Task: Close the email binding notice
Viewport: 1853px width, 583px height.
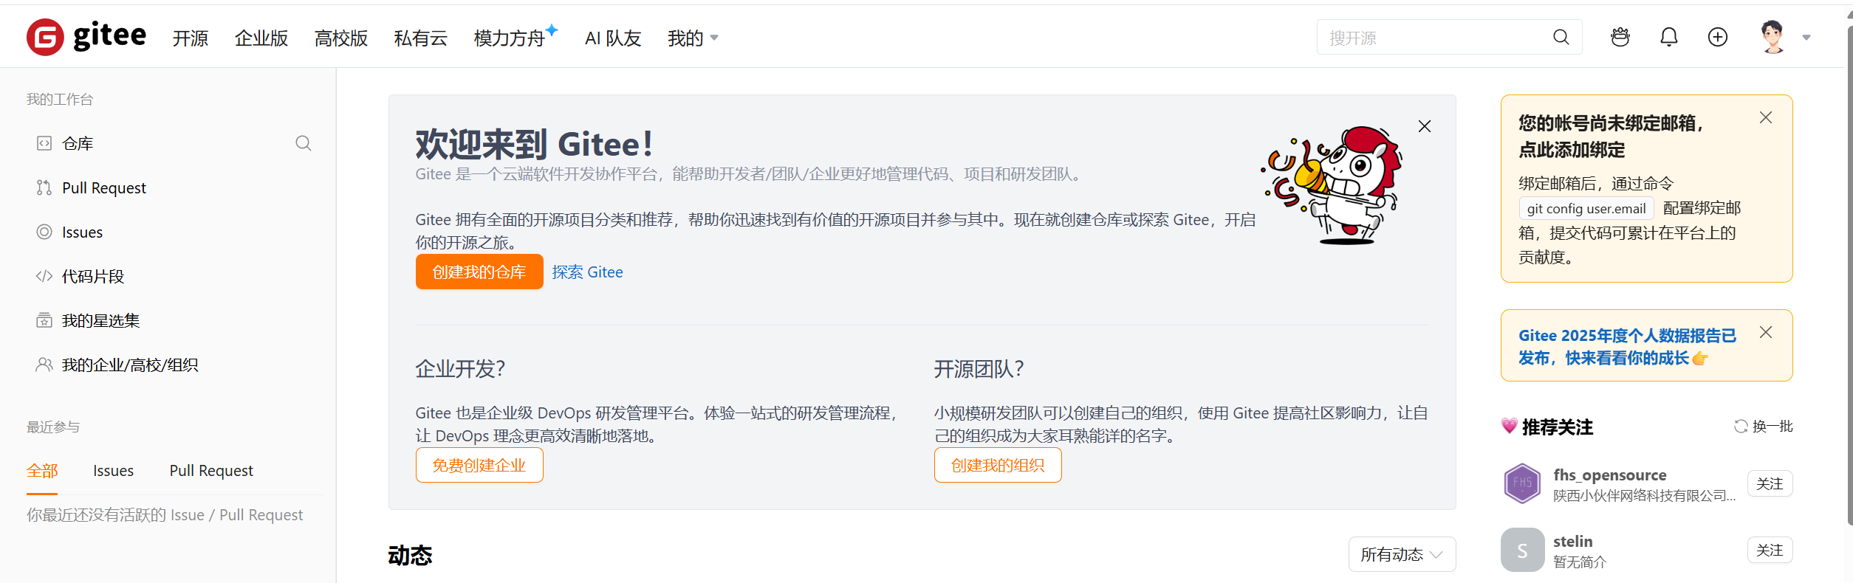Action: 1766,117
